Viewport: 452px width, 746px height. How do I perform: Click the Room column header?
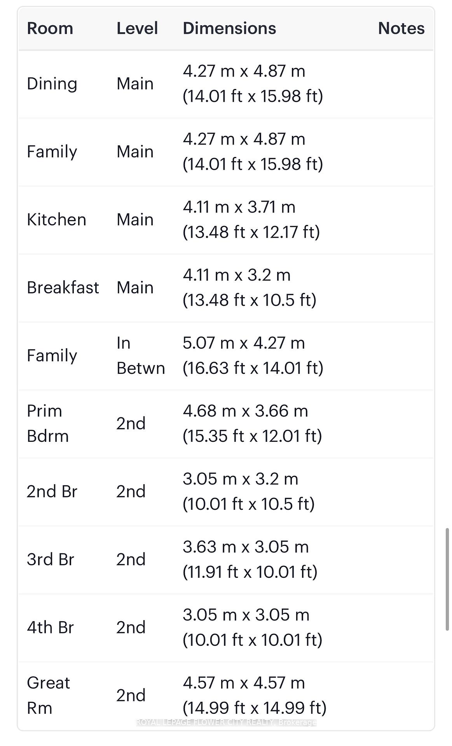tap(50, 28)
